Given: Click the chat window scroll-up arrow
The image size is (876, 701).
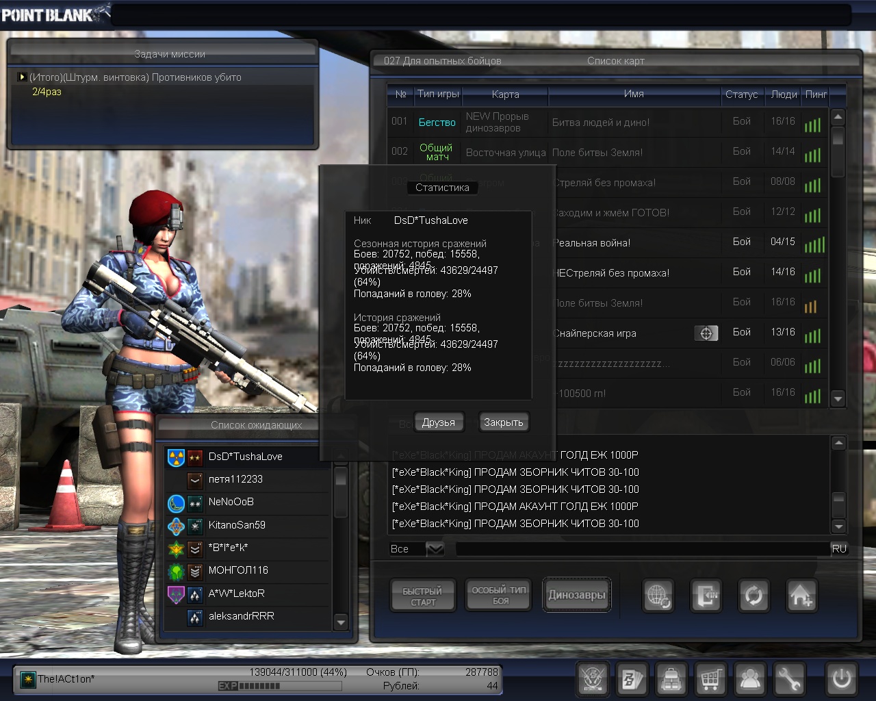Looking at the screenshot, I should click(838, 444).
